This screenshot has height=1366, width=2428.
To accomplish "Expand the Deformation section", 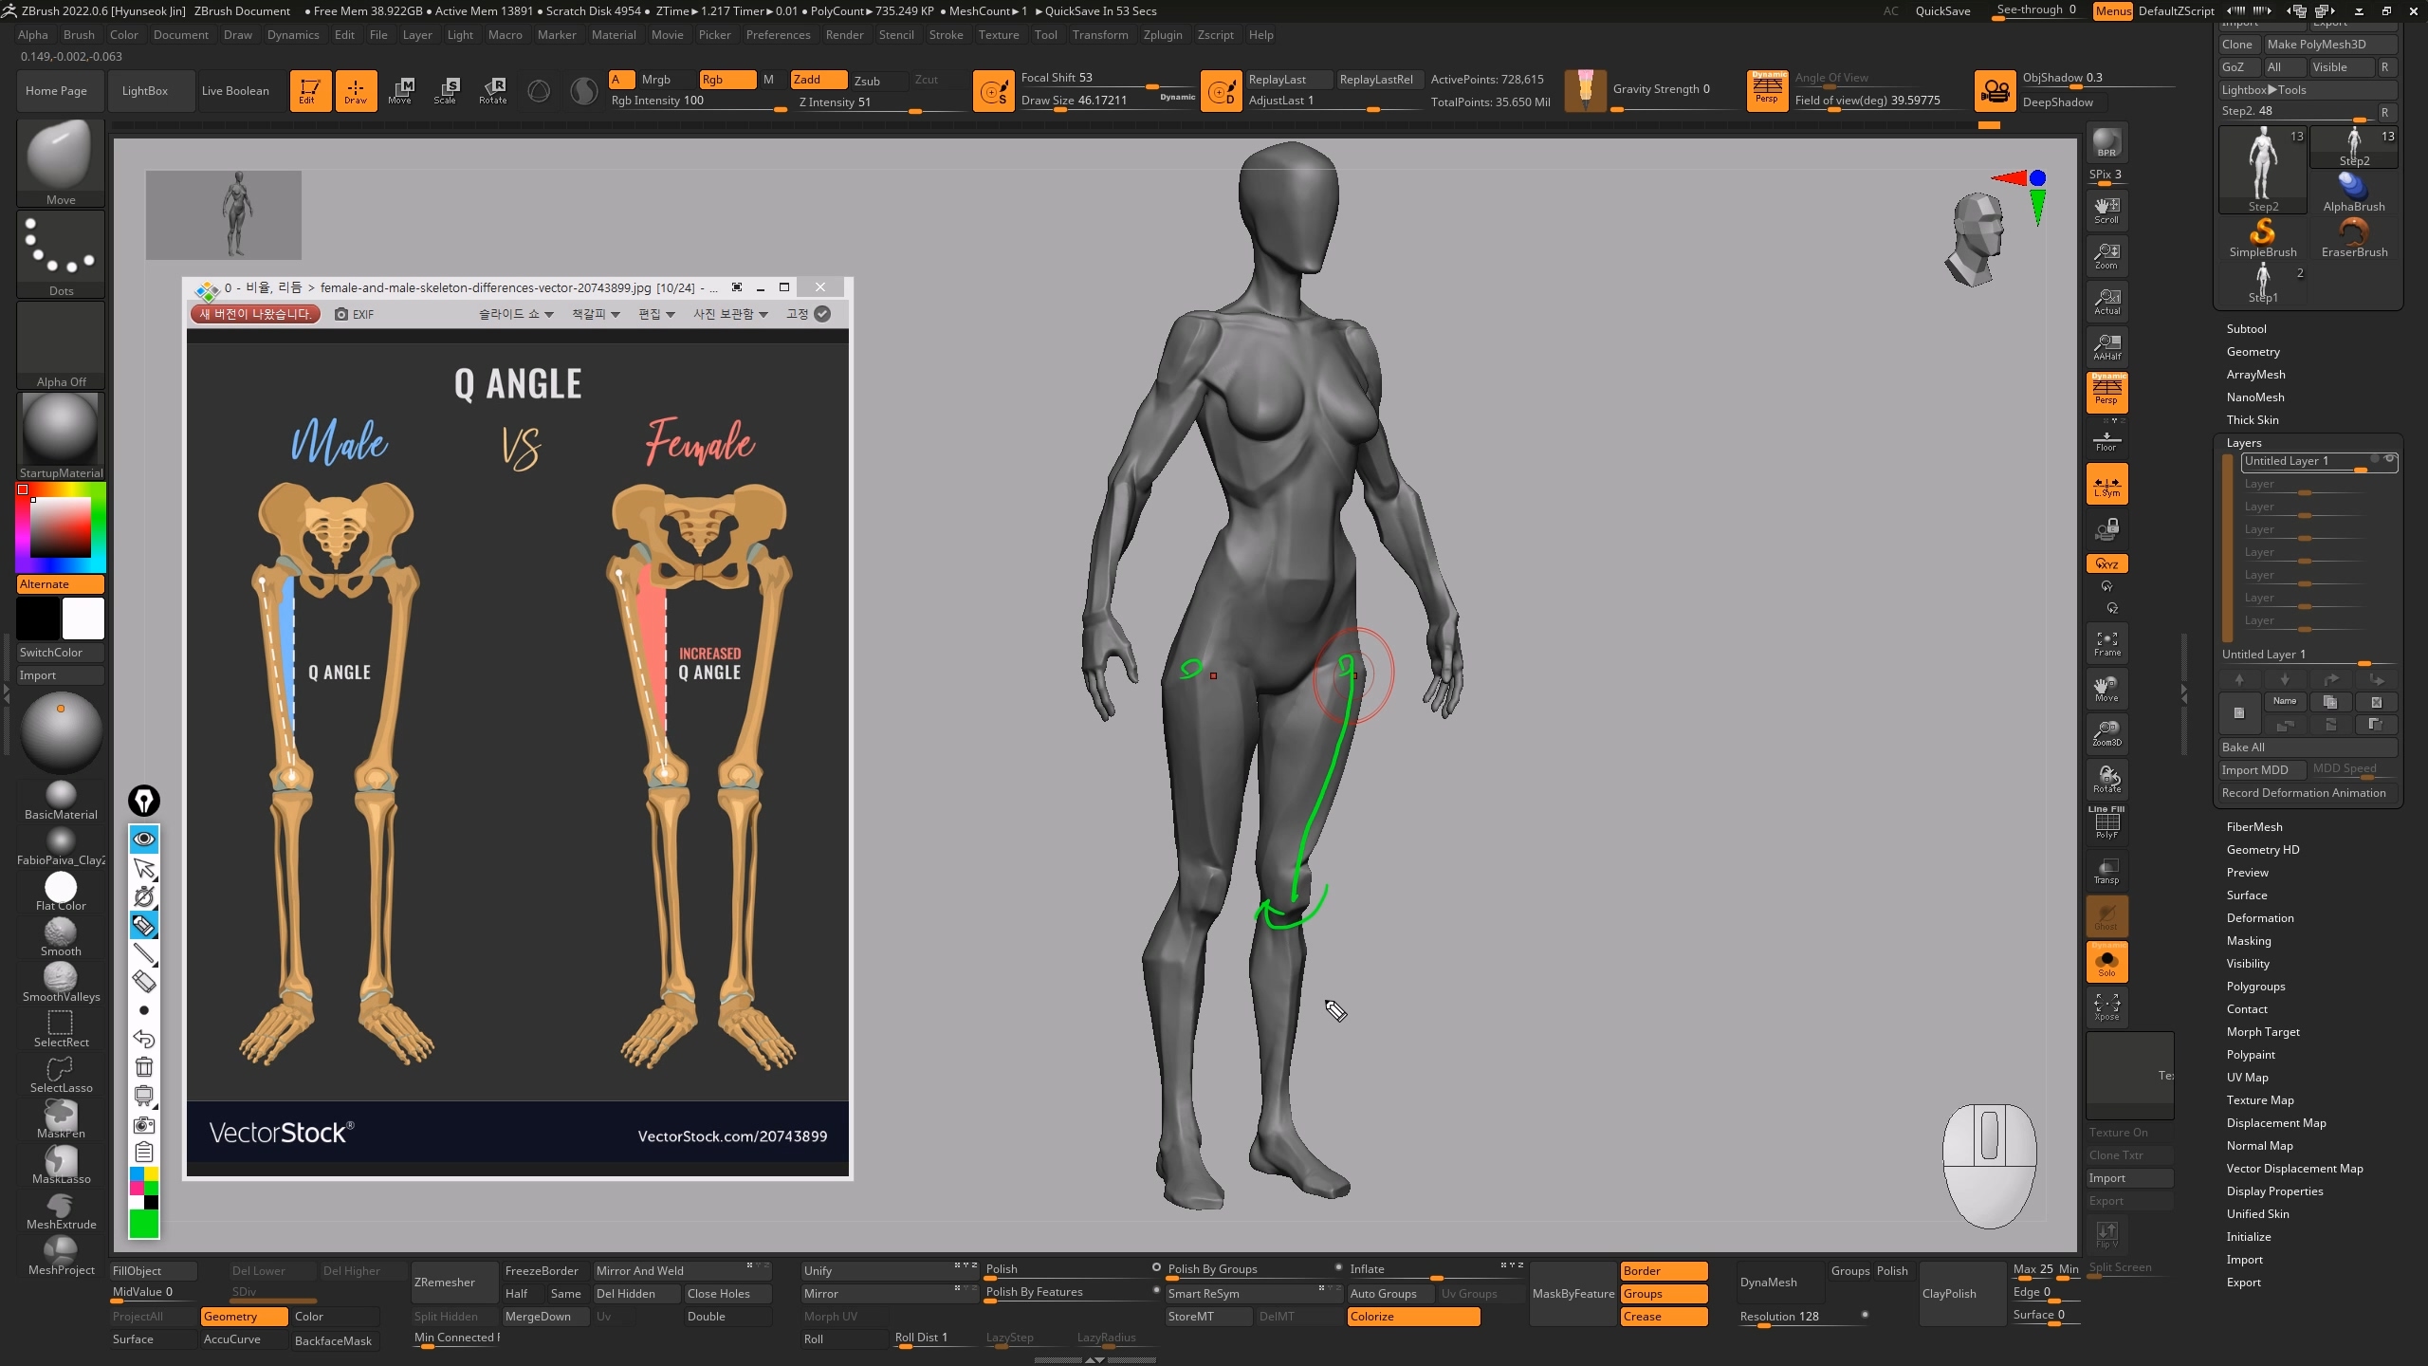I will tap(2259, 917).
